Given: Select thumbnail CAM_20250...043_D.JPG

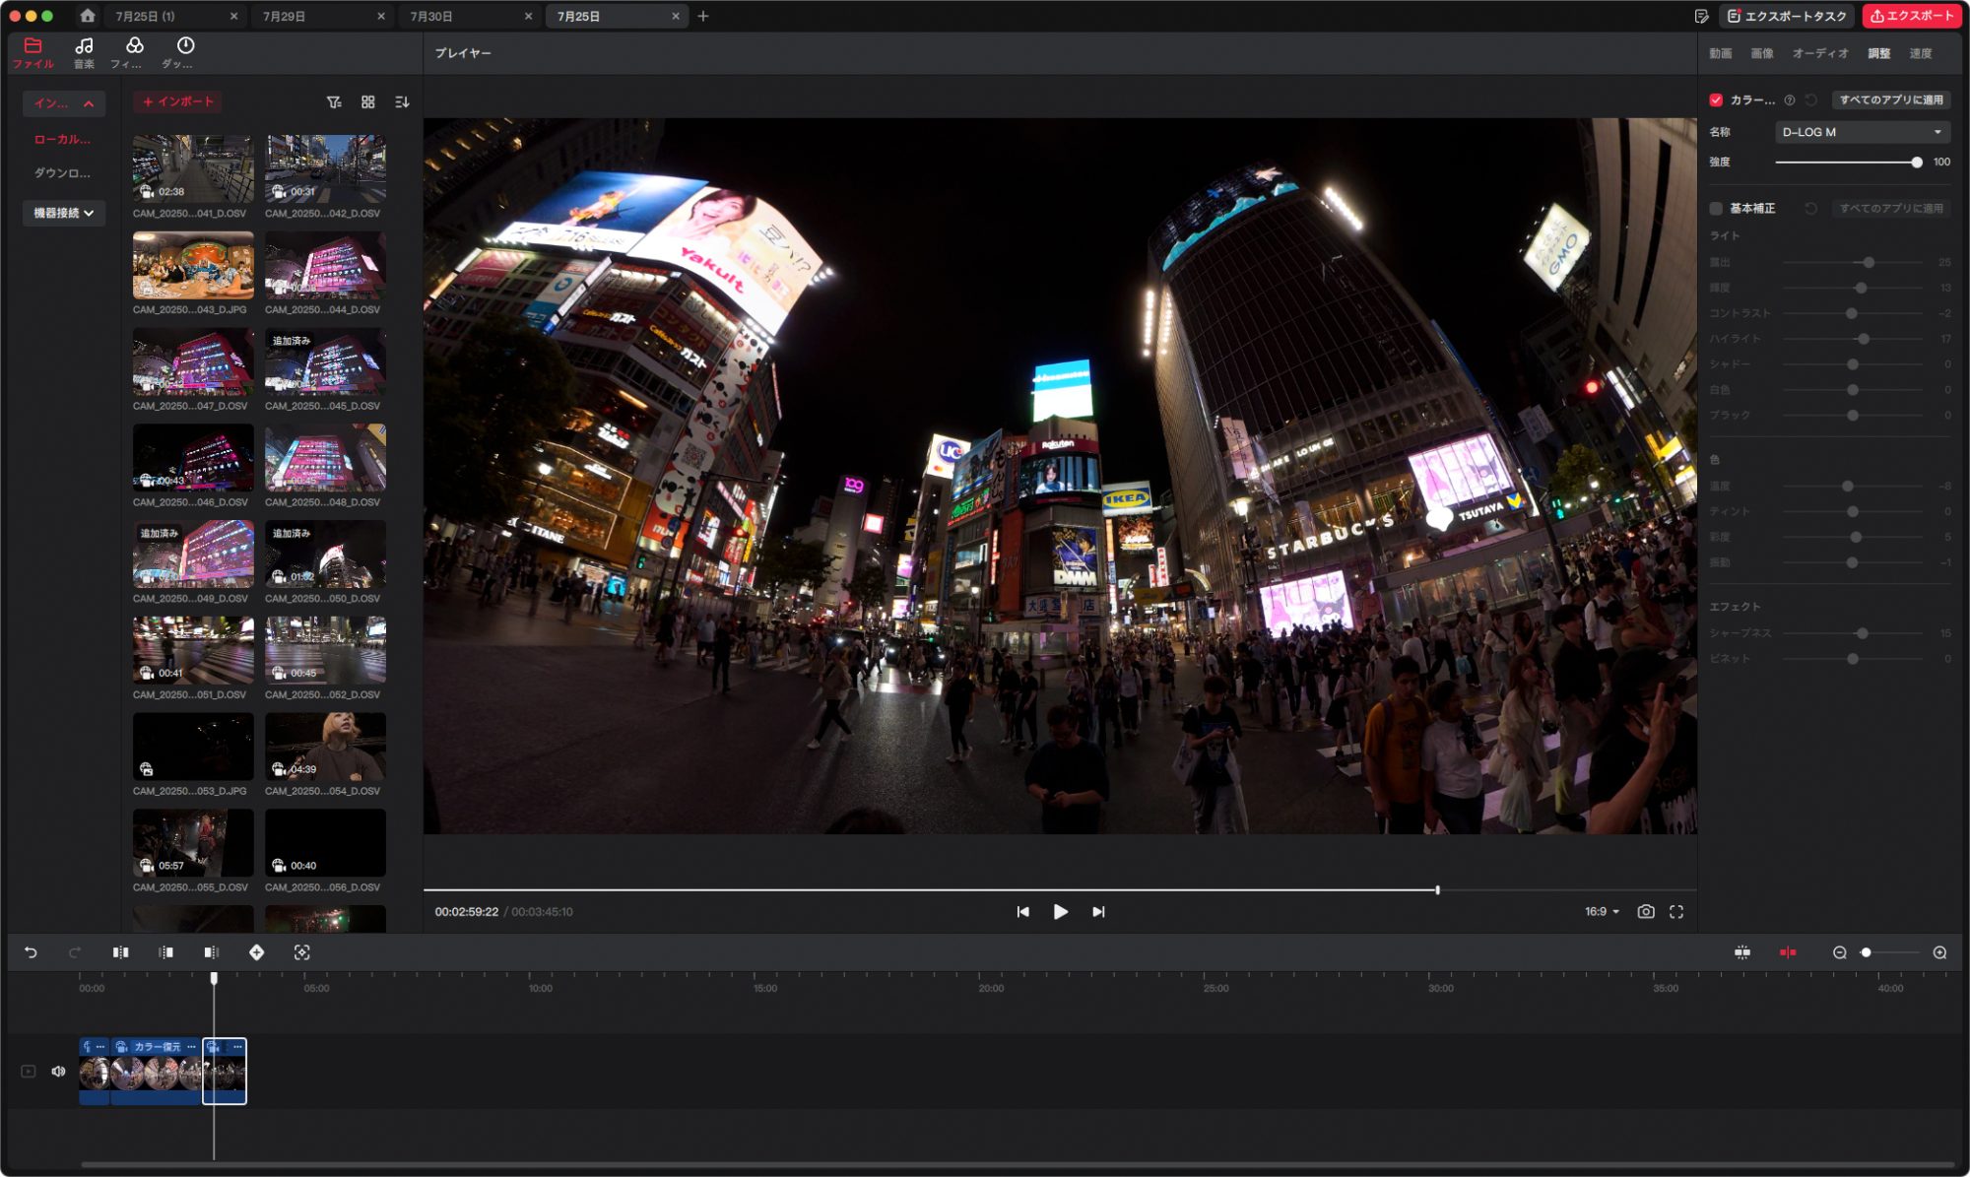Looking at the screenshot, I should pyautogui.click(x=193, y=265).
